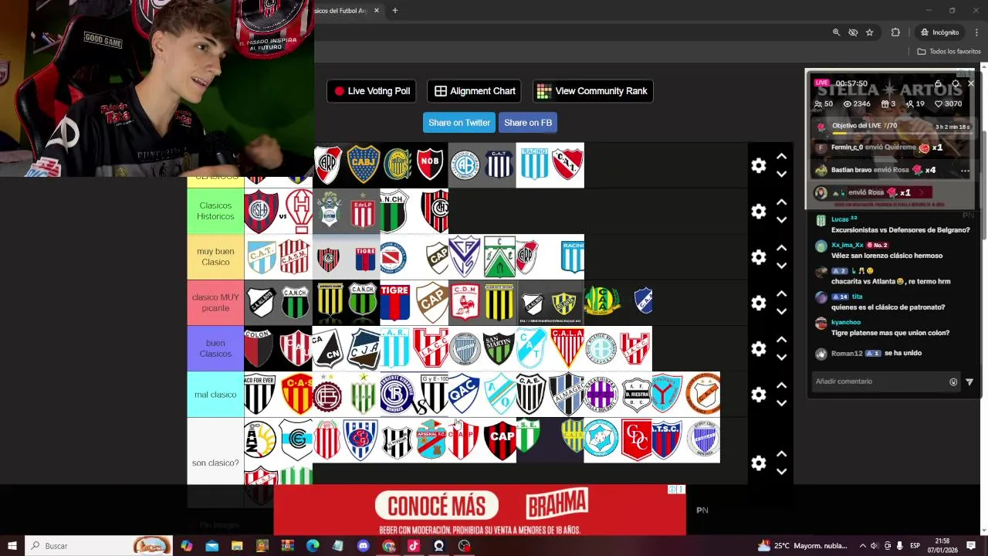This screenshot has width=988, height=556.
Task: Click the CONOCÉ MÁS ad button
Action: point(437,507)
